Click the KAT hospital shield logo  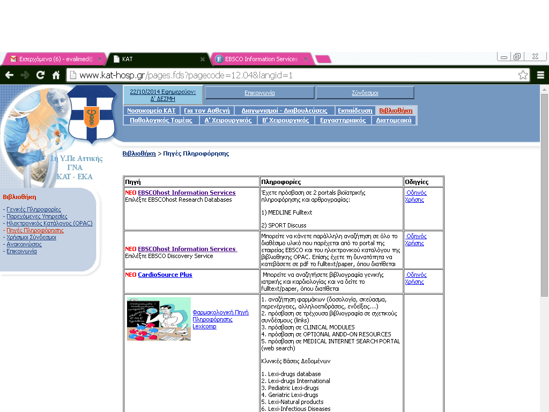coord(92,115)
